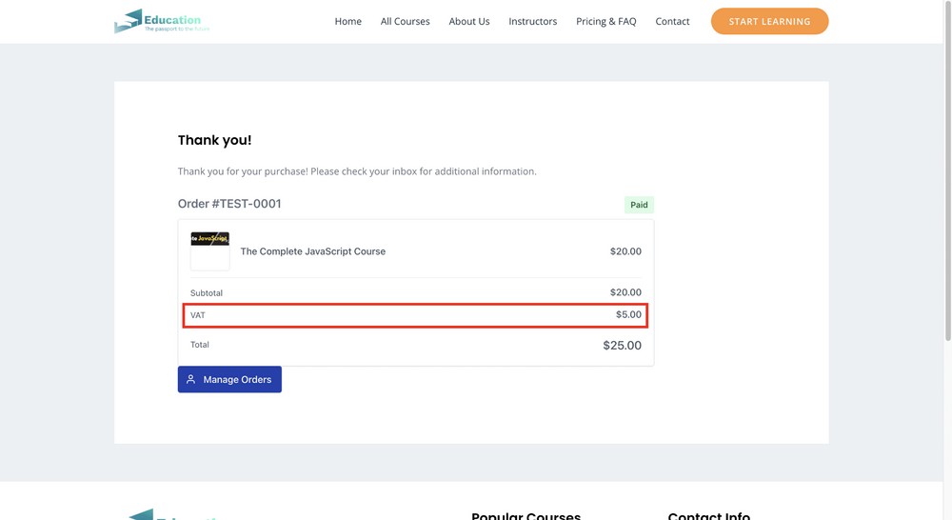Click the page's vertical scrollbar
Viewport: 952px width, 520px height.
[946, 190]
